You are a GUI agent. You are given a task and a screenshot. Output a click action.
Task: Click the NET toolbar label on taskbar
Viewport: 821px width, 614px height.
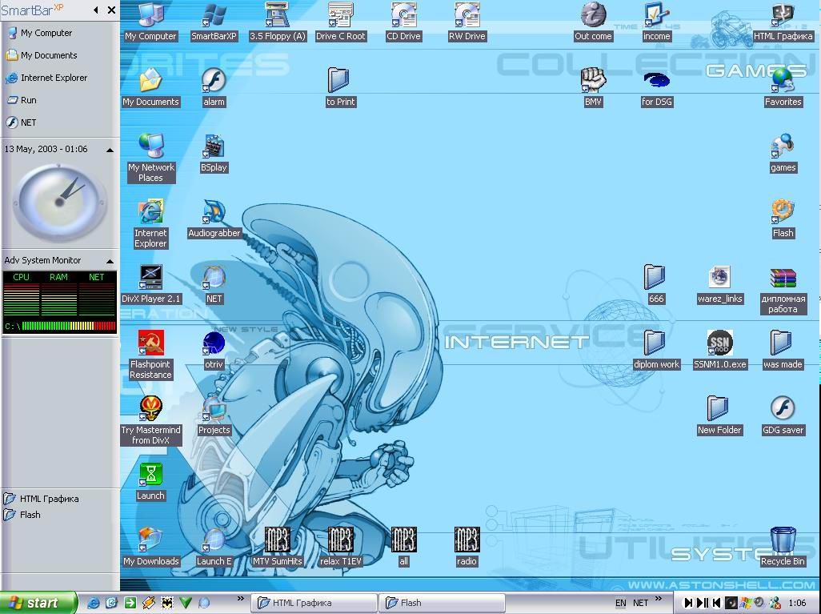640,603
